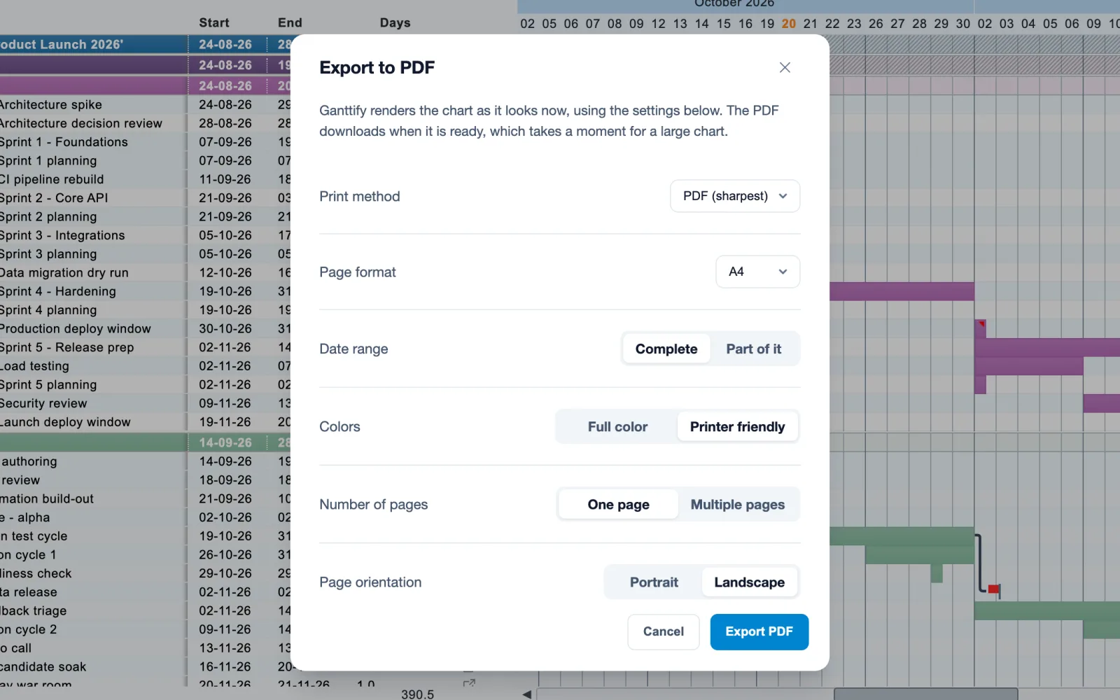Click the Security review purple Gantt bar
Viewport: 1120px width, 700px height.
[x=1101, y=403]
